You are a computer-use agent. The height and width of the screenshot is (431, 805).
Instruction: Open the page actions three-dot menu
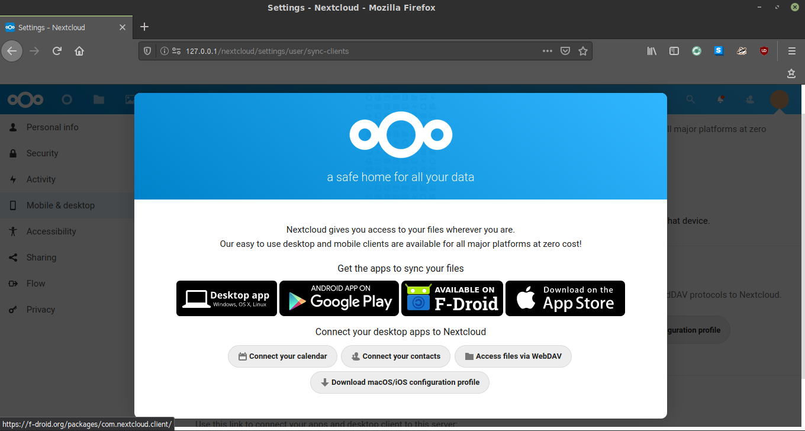click(548, 51)
